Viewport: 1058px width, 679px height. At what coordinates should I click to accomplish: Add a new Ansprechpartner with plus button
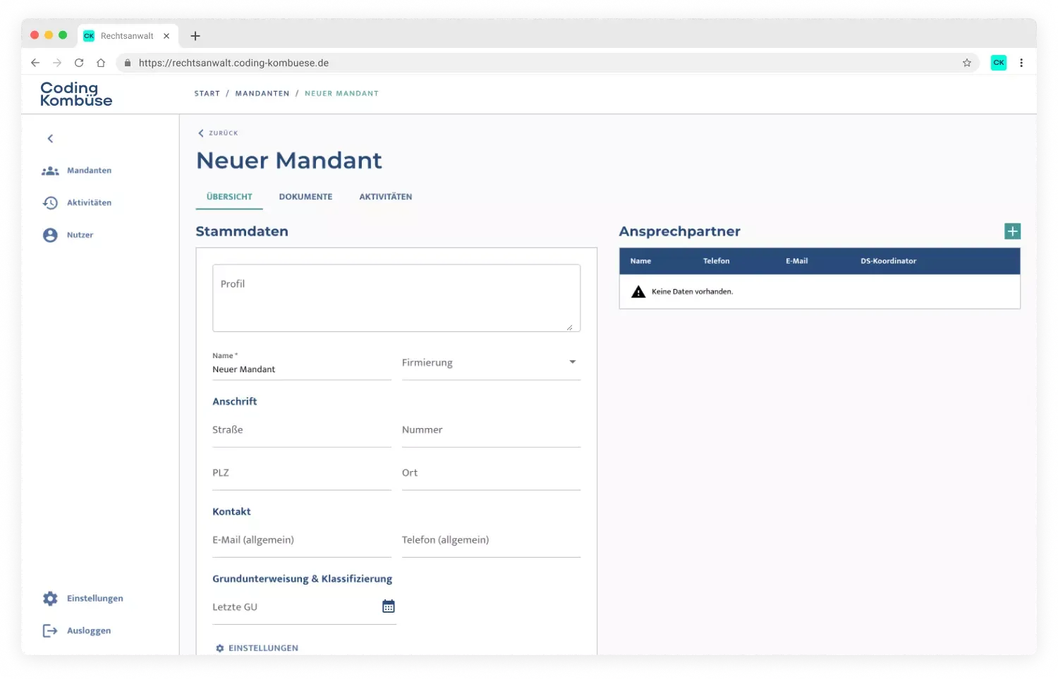point(1012,231)
